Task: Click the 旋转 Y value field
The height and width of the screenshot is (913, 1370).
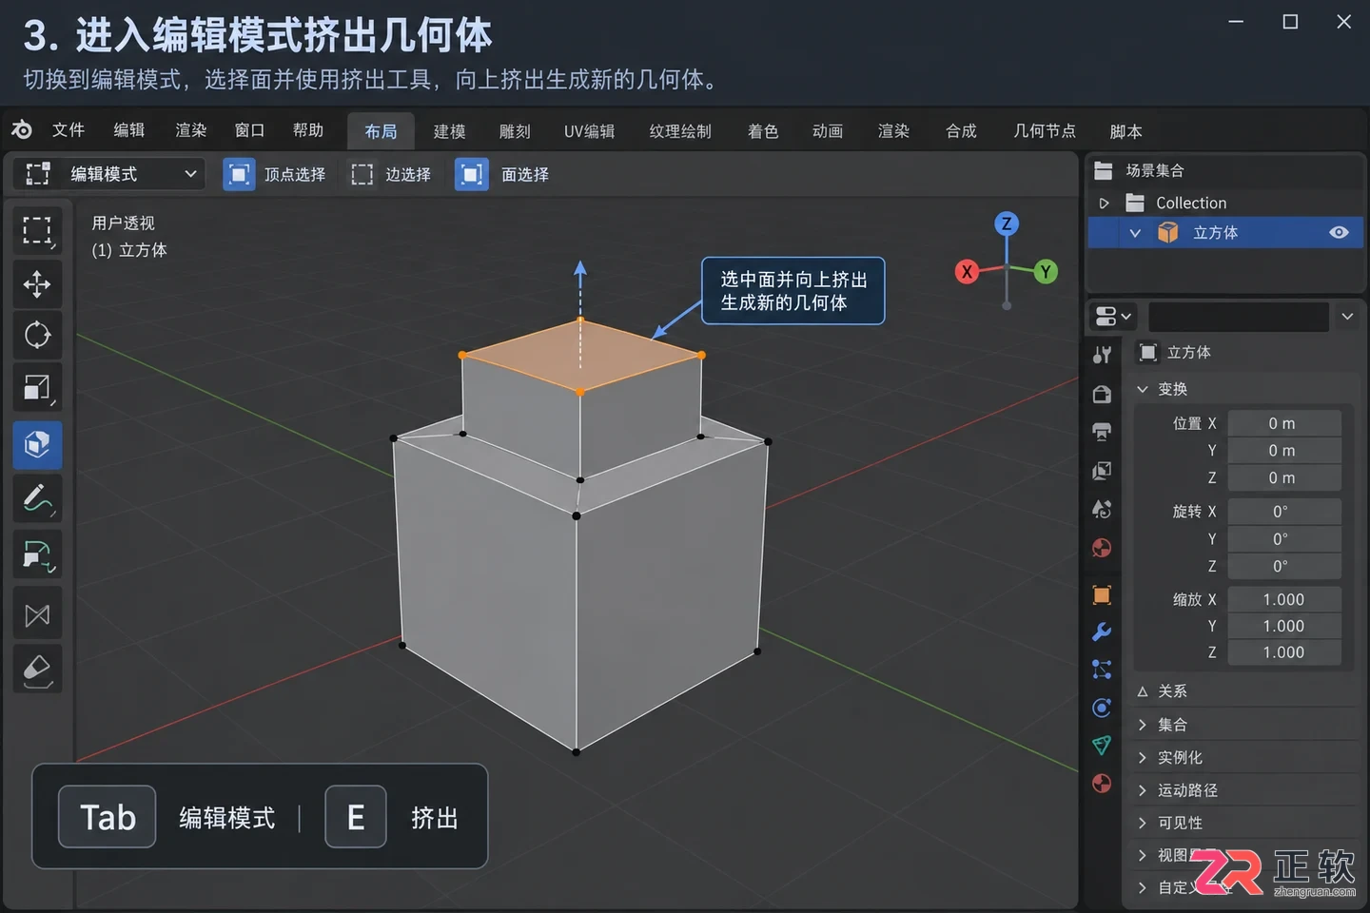Action: click(1284, 538)
